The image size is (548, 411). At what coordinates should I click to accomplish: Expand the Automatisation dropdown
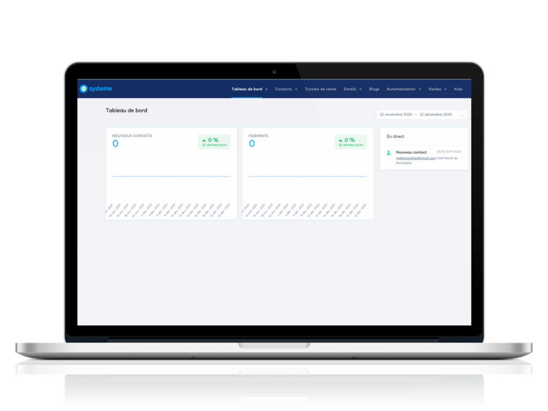(x=404, y=89)
